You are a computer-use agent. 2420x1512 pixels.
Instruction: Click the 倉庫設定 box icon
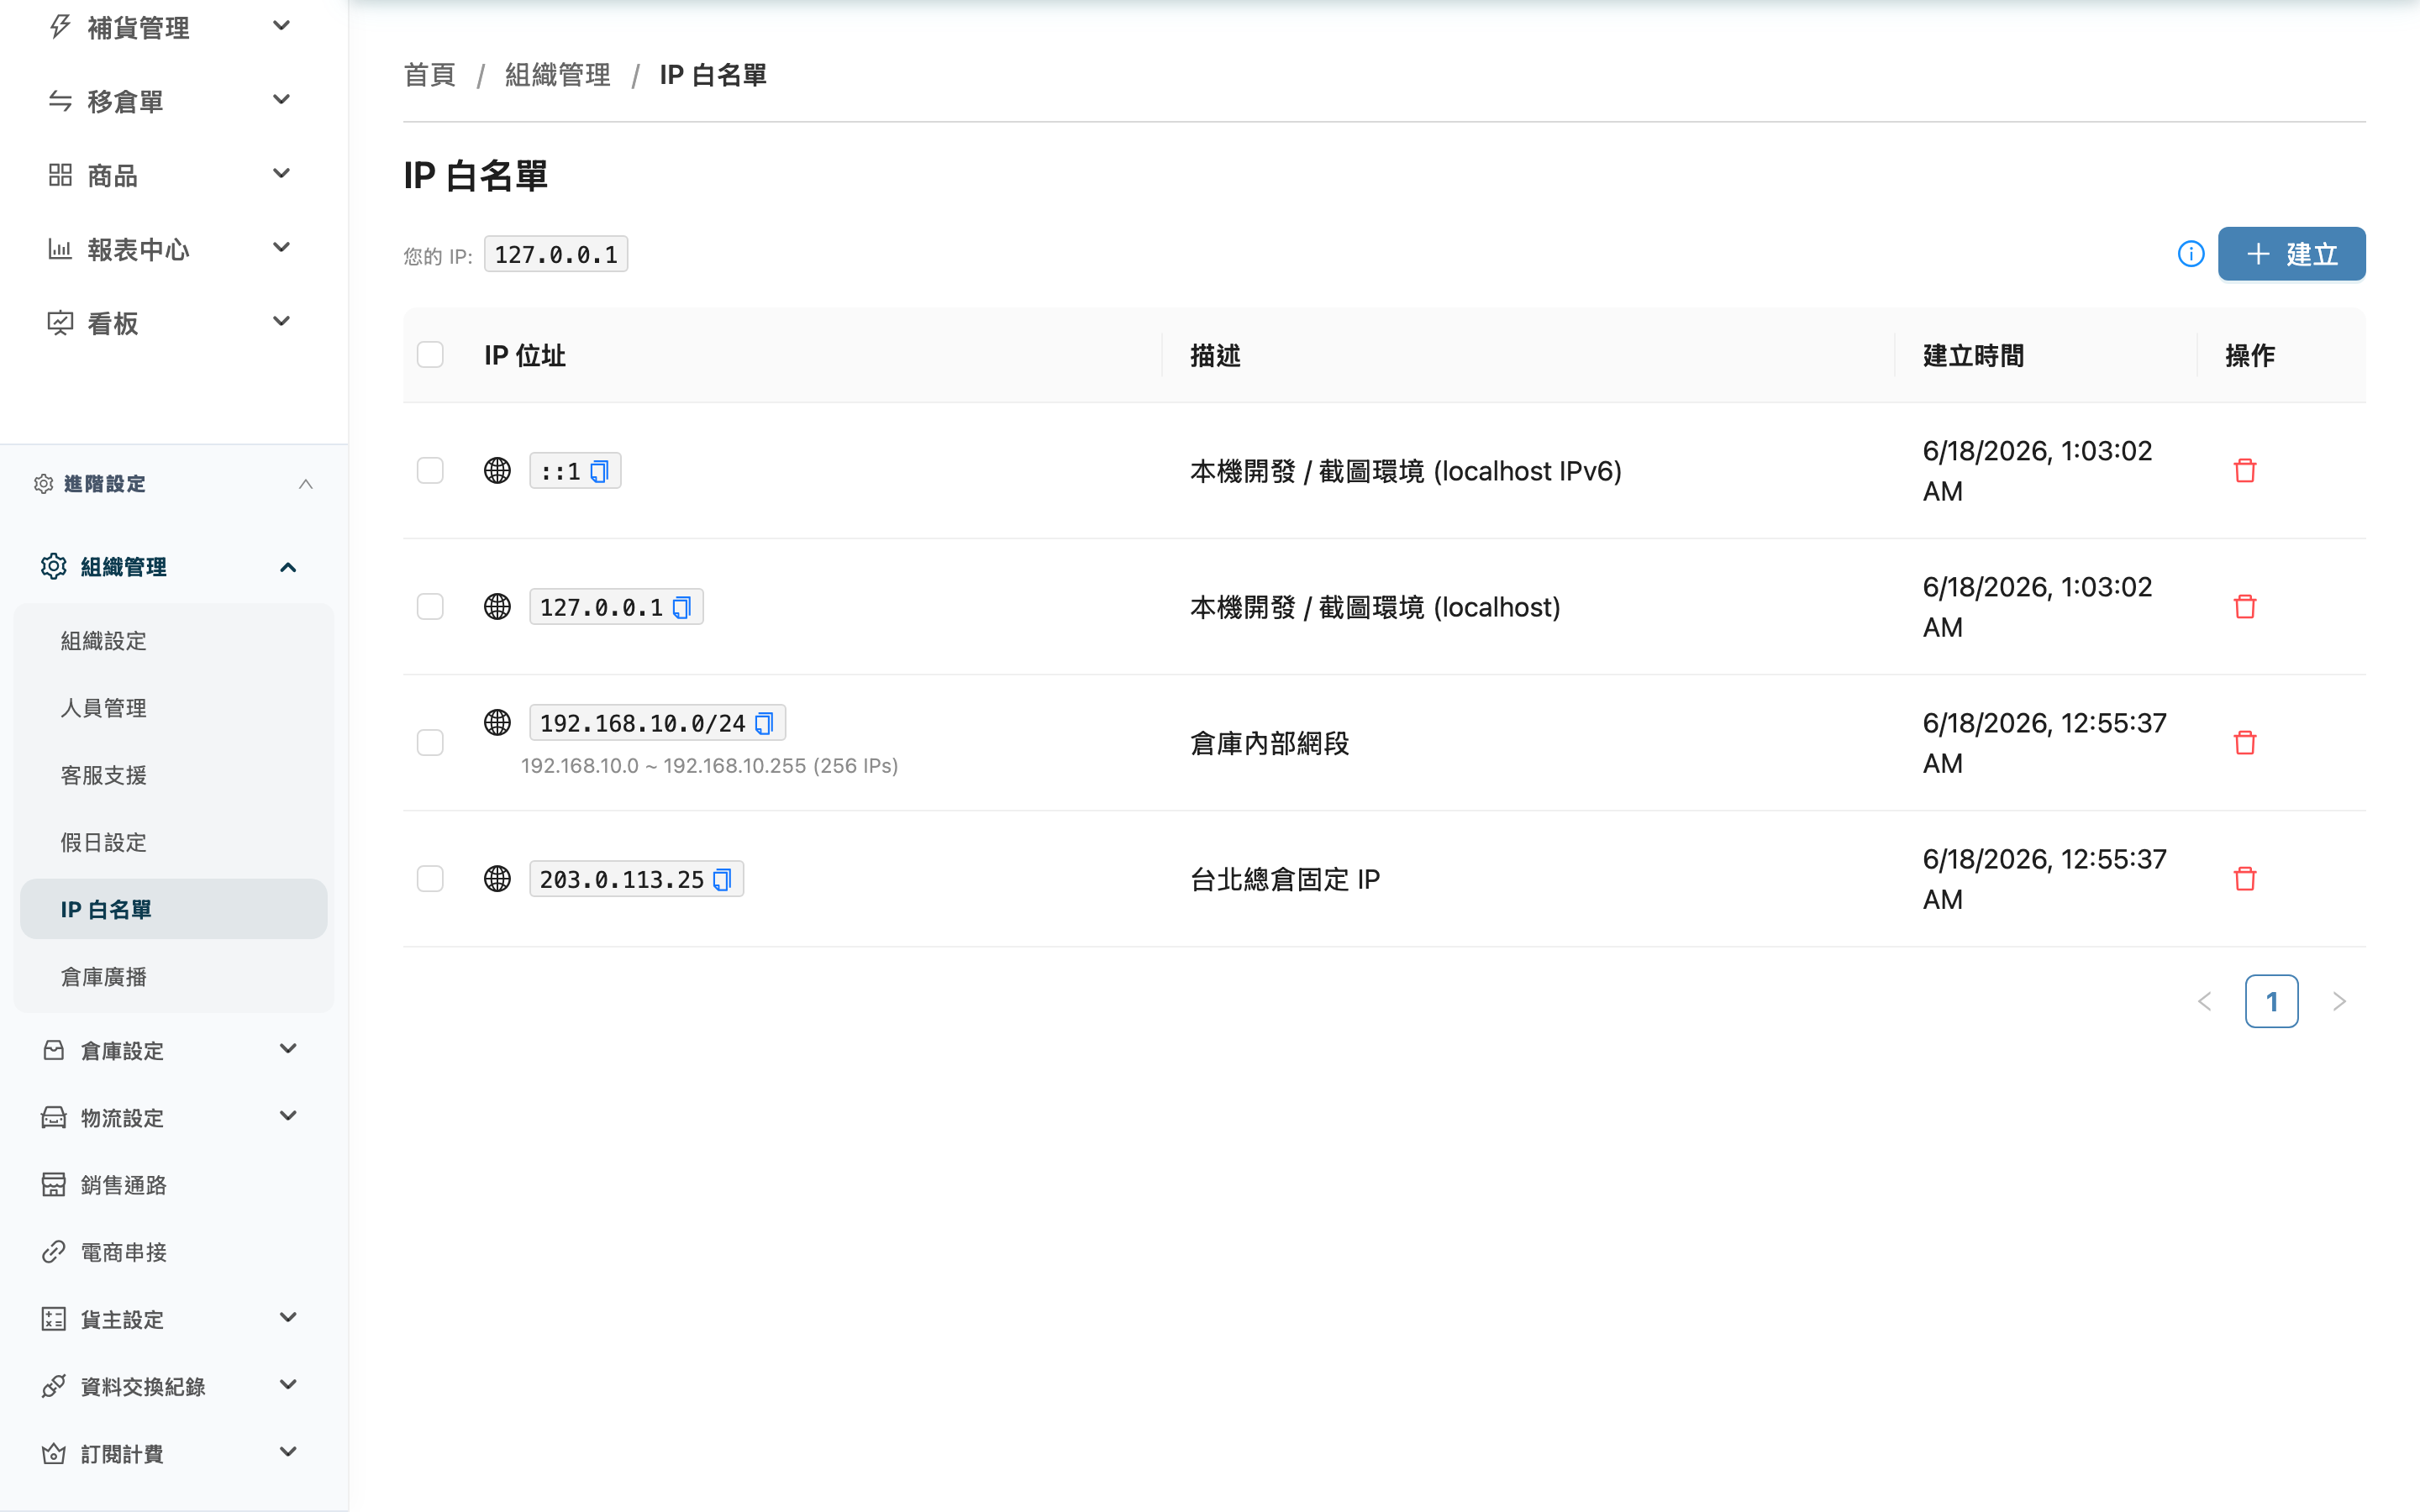coord(54,1050)
